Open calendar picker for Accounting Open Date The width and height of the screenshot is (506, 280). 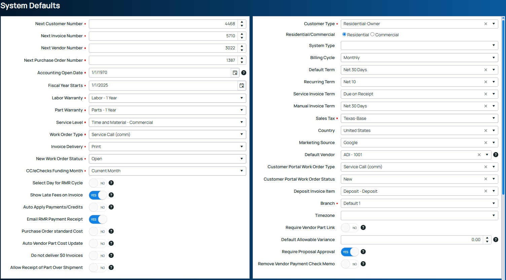pos(235,73)
